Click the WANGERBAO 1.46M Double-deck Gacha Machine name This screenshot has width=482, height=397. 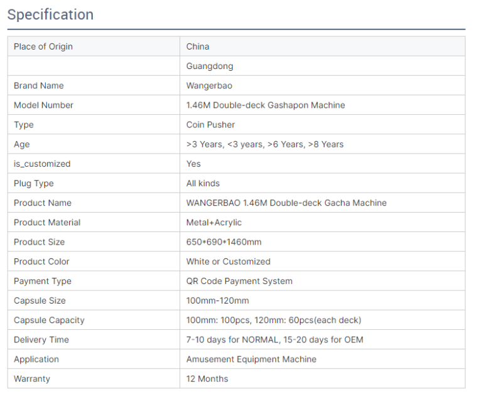point(286,203)
